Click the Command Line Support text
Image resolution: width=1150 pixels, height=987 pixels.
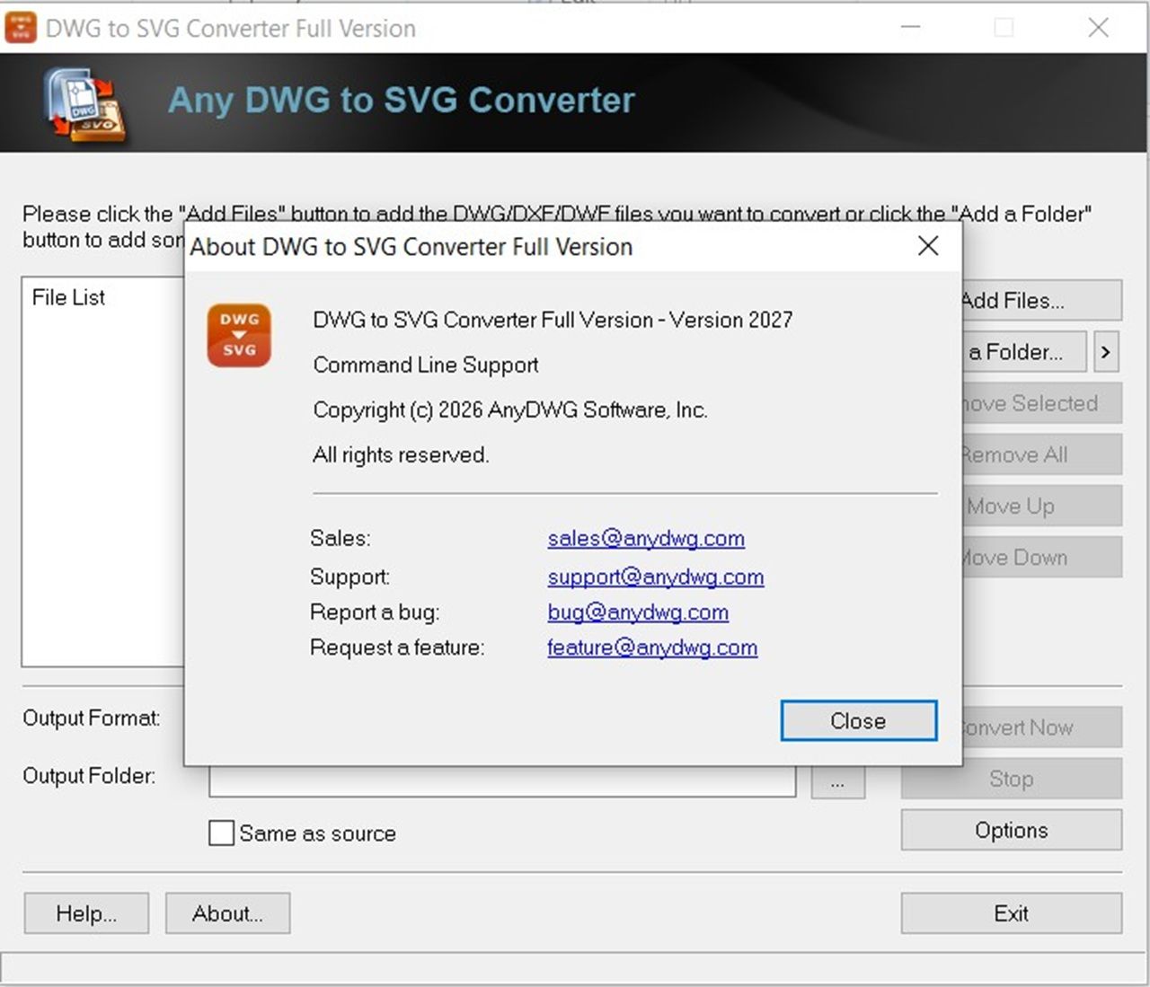(426, 365)
